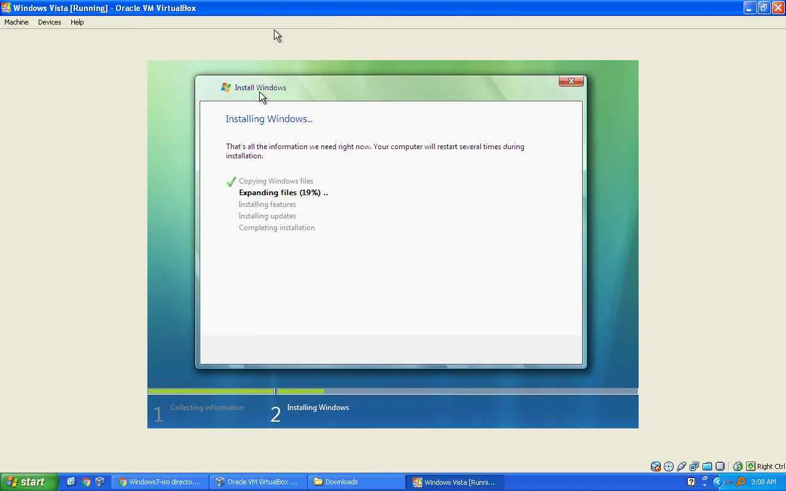Open the Windows XP Start menu
The width and height of the screenshot is (786, 491).
[29, 482]
